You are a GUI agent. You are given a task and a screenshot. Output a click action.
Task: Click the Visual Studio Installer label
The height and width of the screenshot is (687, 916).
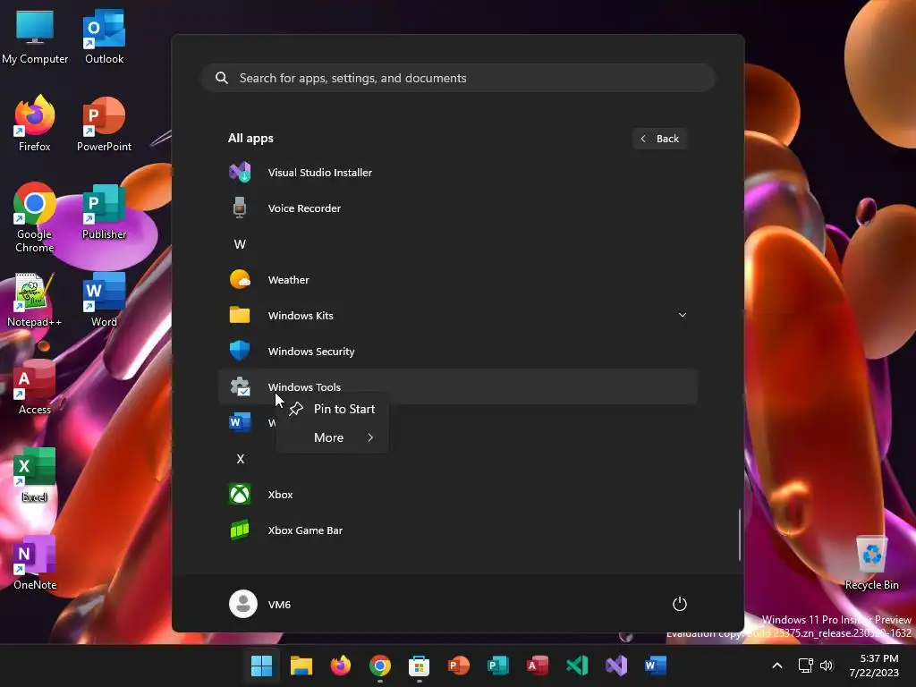[319, 173]
